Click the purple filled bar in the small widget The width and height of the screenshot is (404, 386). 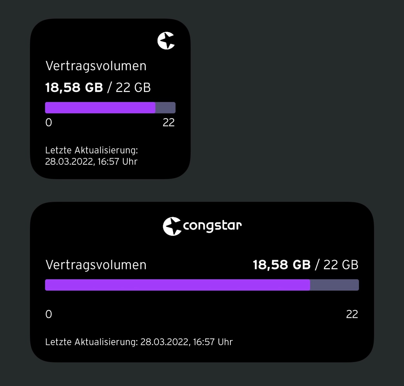[x=100, y=108]
